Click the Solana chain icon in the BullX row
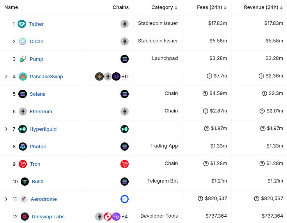This screenshot has width=287, height=223. (x=124, y=181)
